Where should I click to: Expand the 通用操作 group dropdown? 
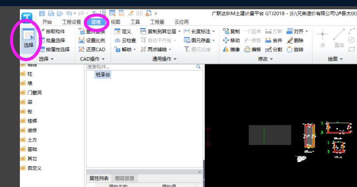click(x=175, y=59)
